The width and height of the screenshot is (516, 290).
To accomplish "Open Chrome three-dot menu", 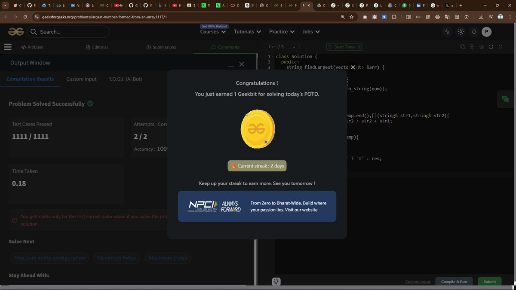I will [510, 17].
